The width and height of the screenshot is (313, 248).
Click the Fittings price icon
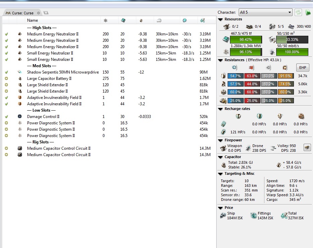coord(253,216)
